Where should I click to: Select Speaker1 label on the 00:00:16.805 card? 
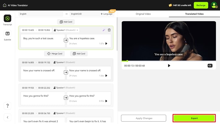tap(64, 62)
